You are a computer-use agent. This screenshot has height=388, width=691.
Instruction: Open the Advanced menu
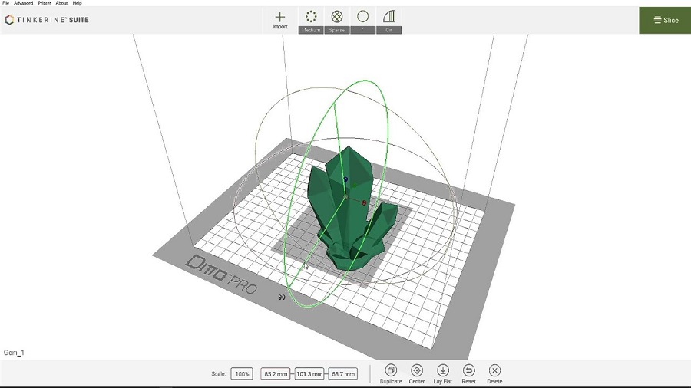pos(23,3)
